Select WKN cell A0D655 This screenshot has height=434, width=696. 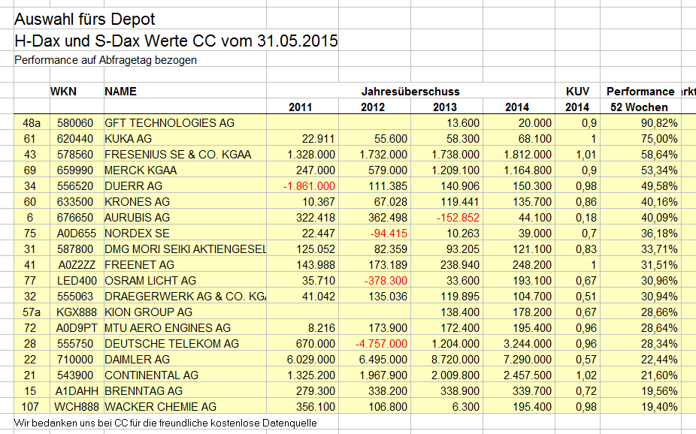(x=75, y=234)
